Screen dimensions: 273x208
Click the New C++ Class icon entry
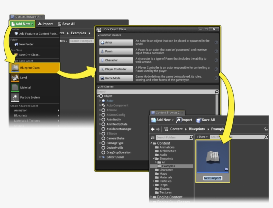16,55
